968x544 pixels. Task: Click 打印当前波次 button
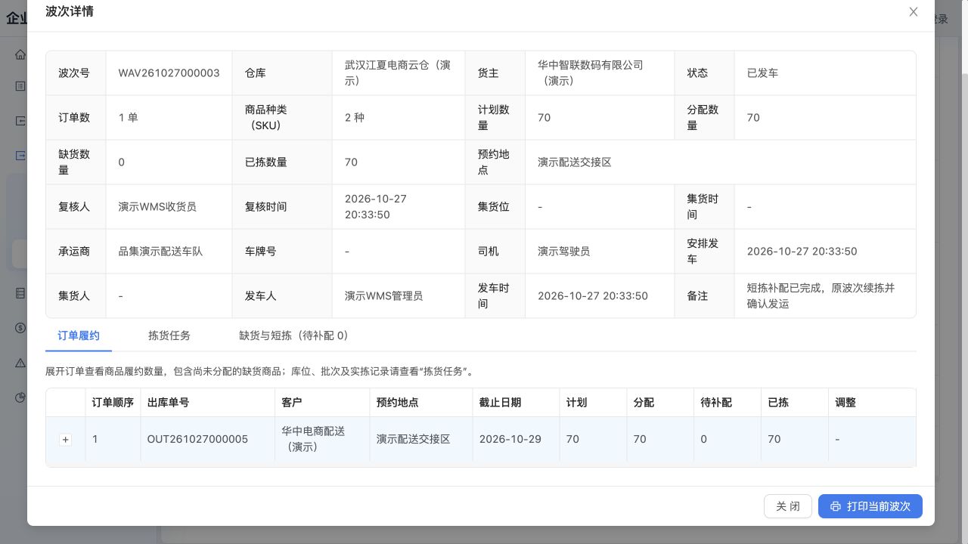[x=870, y=506]
